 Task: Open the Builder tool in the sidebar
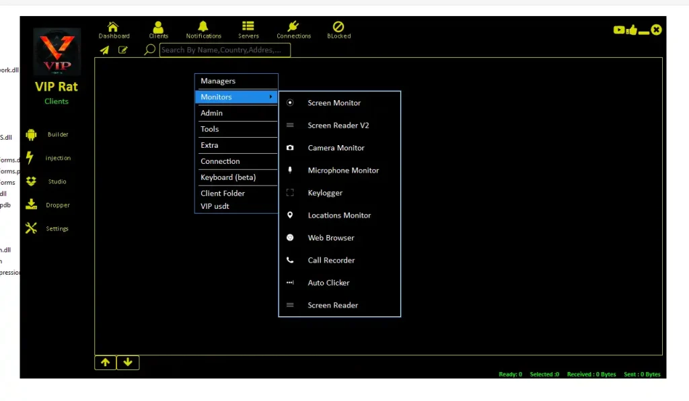point(57,134)
